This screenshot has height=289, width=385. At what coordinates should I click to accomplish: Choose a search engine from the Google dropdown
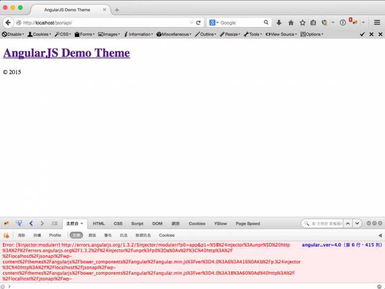pos(214,23)
